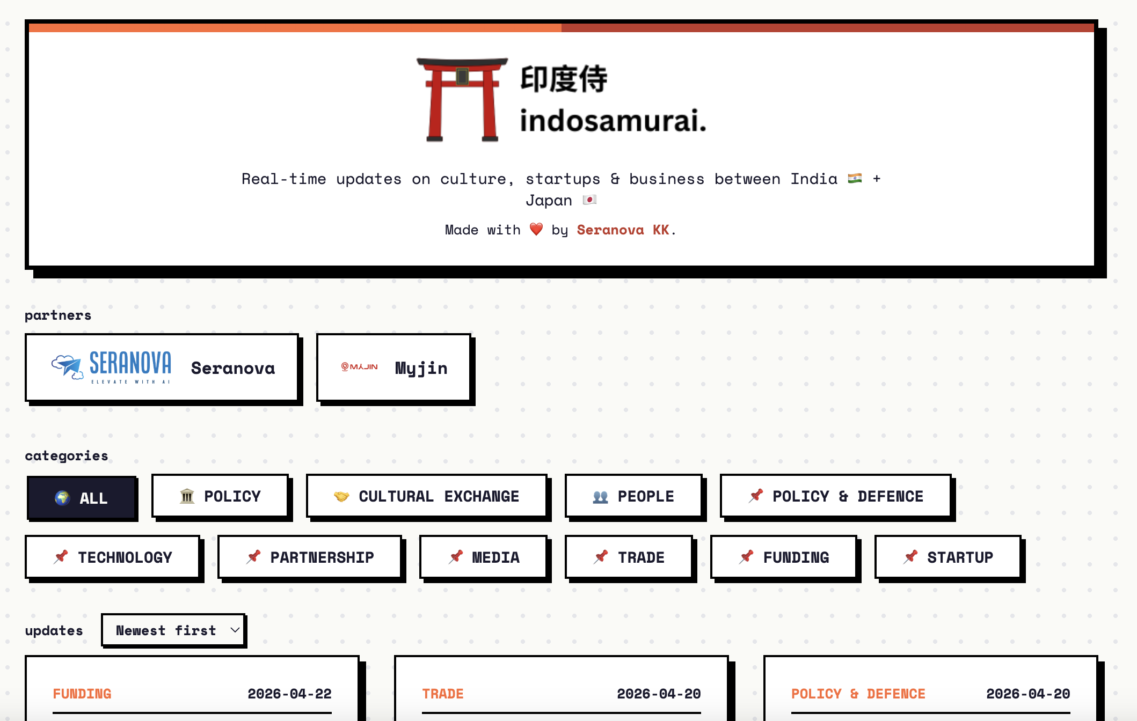Open the Newest first sort dropdown

(173, 630)
